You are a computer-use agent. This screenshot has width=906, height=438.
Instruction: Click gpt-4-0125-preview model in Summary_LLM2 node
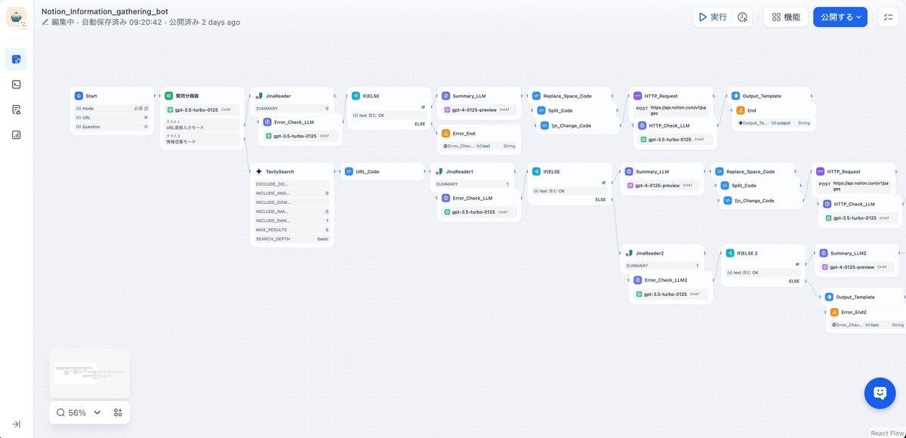point(857,267)
